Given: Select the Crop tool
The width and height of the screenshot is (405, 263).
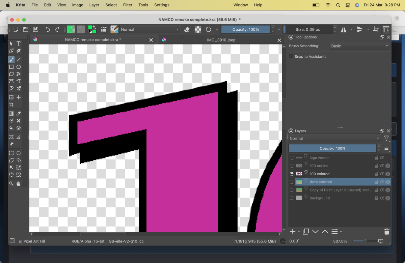Looking at the screenshot, I should coord(11,105).
